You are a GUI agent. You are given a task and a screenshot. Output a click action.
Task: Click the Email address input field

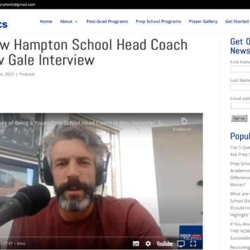point(240,106)
